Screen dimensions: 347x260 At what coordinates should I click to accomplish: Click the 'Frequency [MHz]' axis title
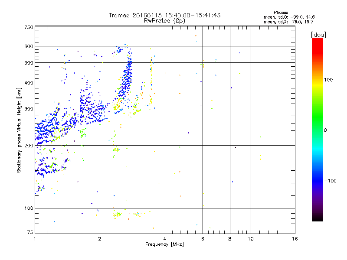click(x=164, y=244)
